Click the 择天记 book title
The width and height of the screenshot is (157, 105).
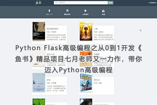coord(97,80)
